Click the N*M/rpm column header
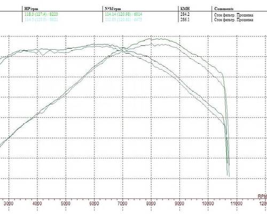The height and width of the screenshot is (214, 267). point(113,9)
